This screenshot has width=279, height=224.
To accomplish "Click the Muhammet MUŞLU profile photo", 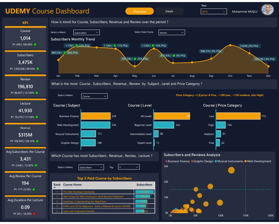I will click(x=267, y=10).
